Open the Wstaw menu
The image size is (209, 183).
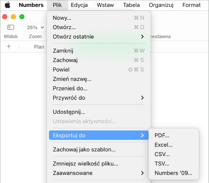point(105,5)
